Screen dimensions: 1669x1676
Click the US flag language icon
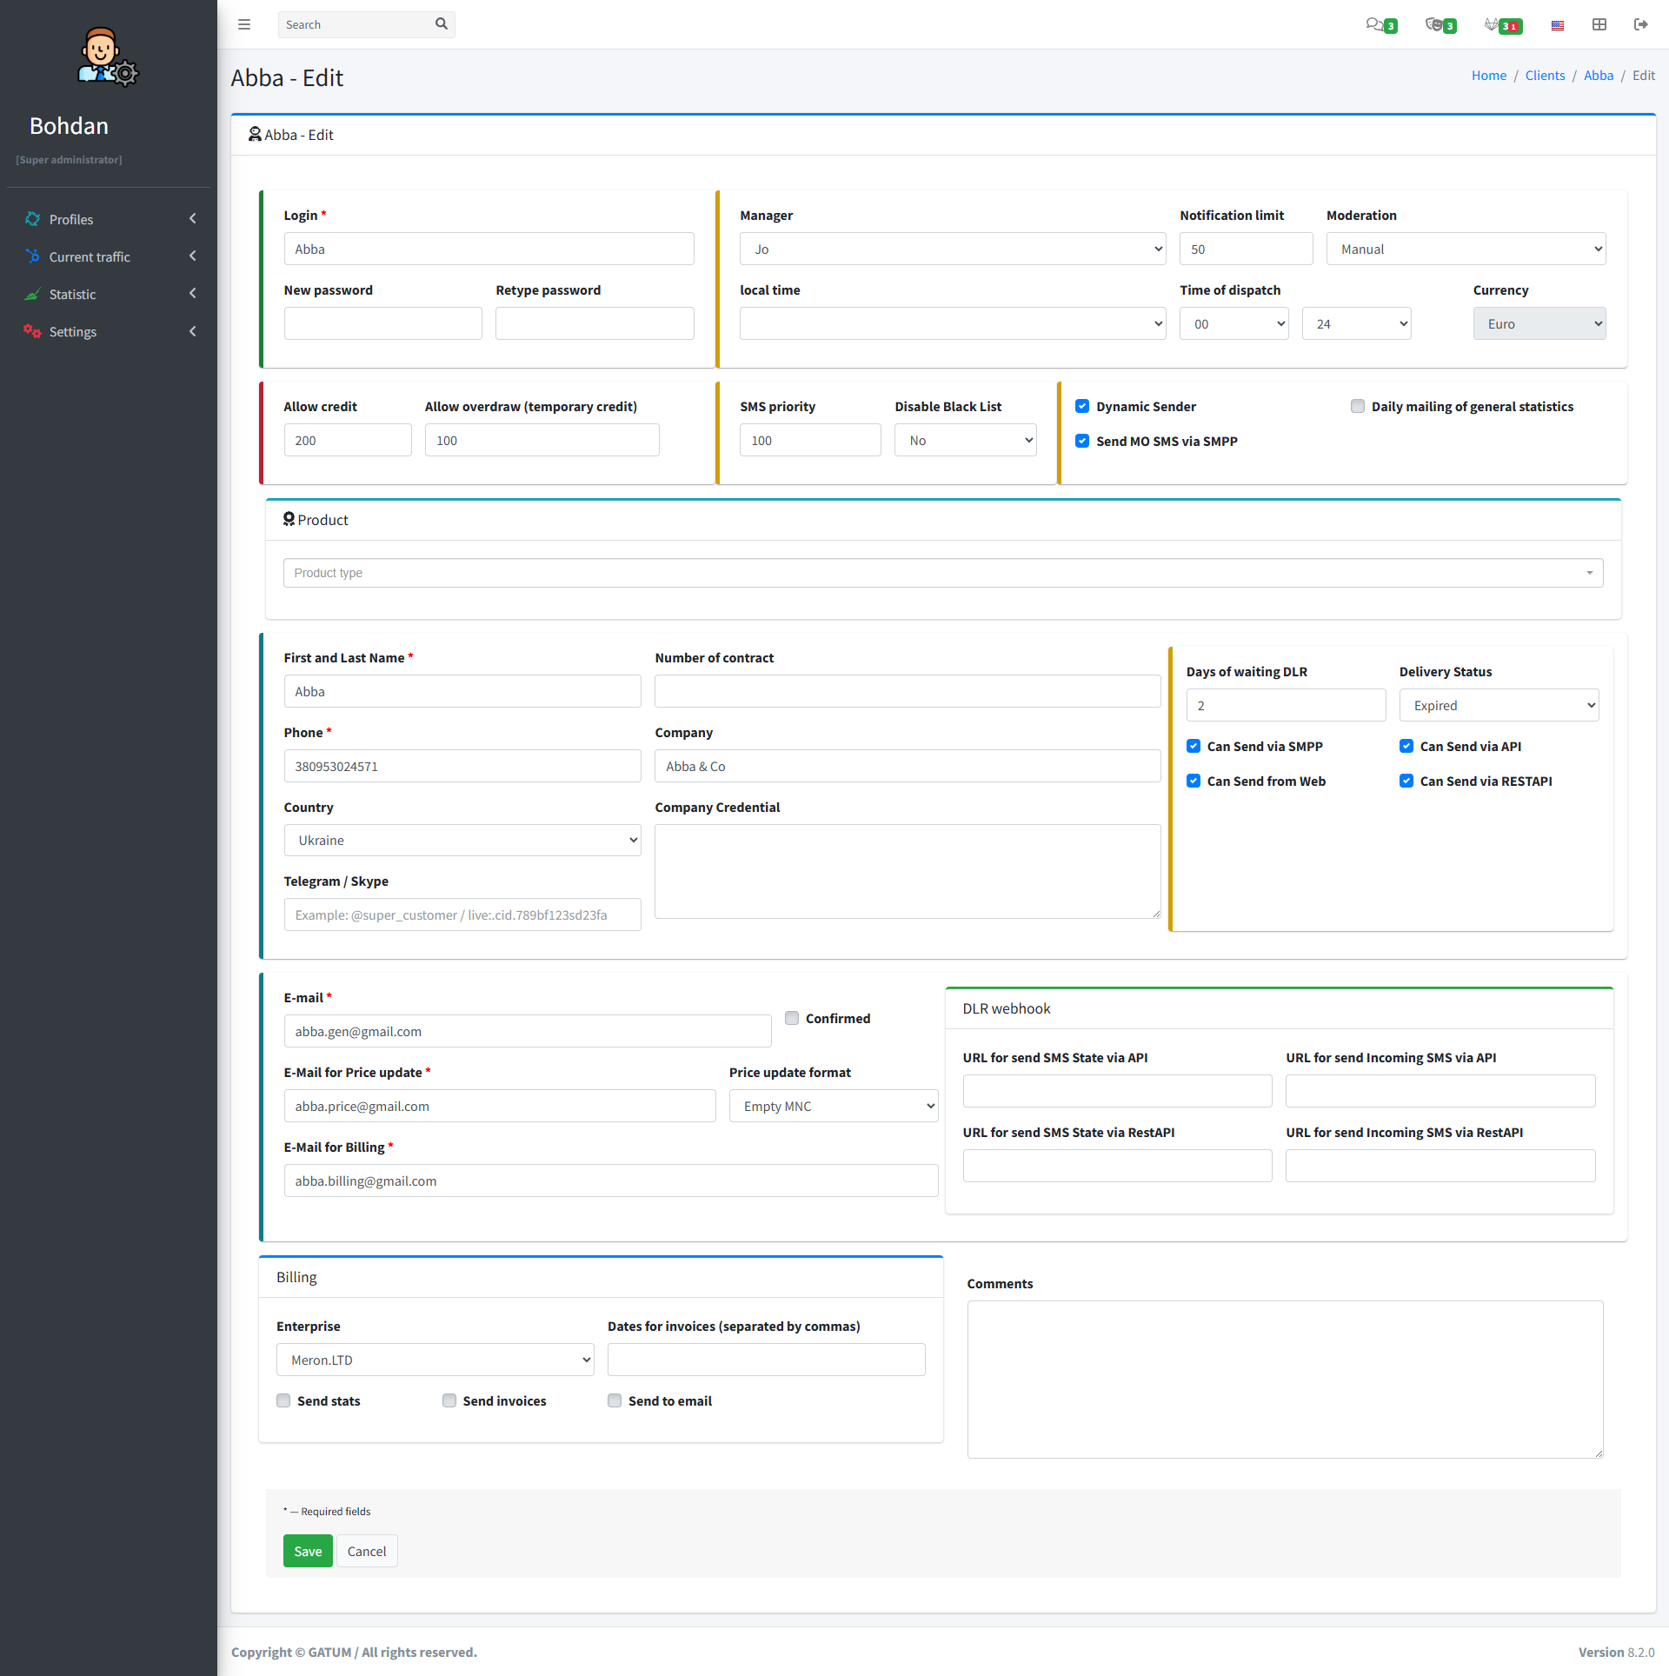pos(1558,25)
